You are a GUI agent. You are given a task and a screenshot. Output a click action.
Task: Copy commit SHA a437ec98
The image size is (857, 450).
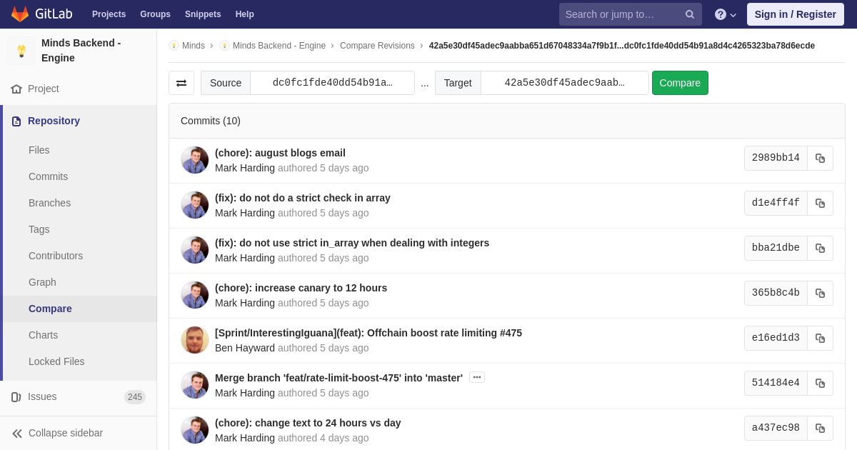tap(820, 429)
